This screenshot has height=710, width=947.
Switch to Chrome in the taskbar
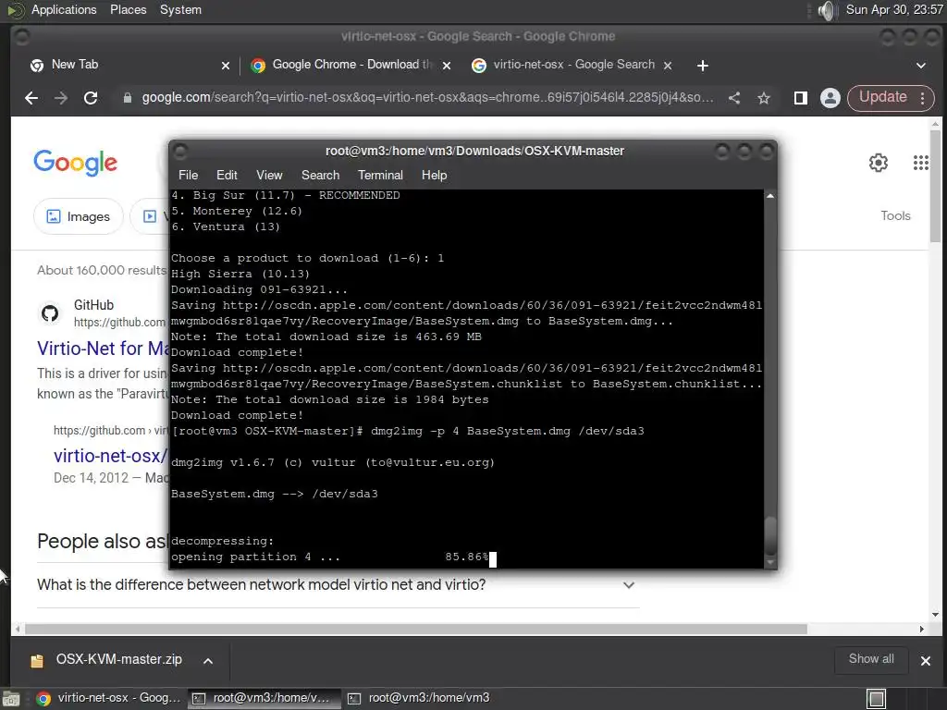[x=109, y=698]
